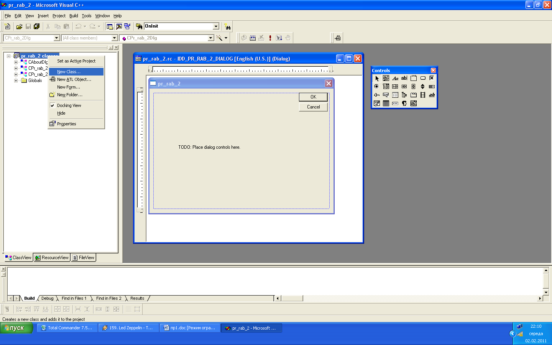The image size is (552, 345).
Task: Click the Insert Breakpoint hand icon
Action: pos(288,38)
